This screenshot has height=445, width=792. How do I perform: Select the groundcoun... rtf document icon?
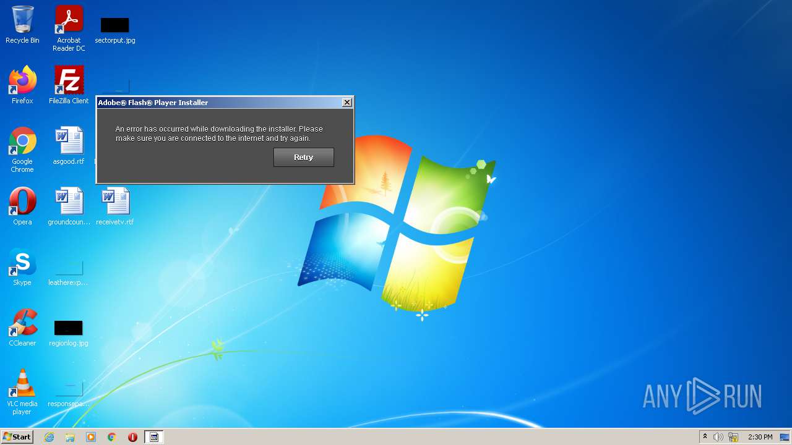[x=69, y=206]
